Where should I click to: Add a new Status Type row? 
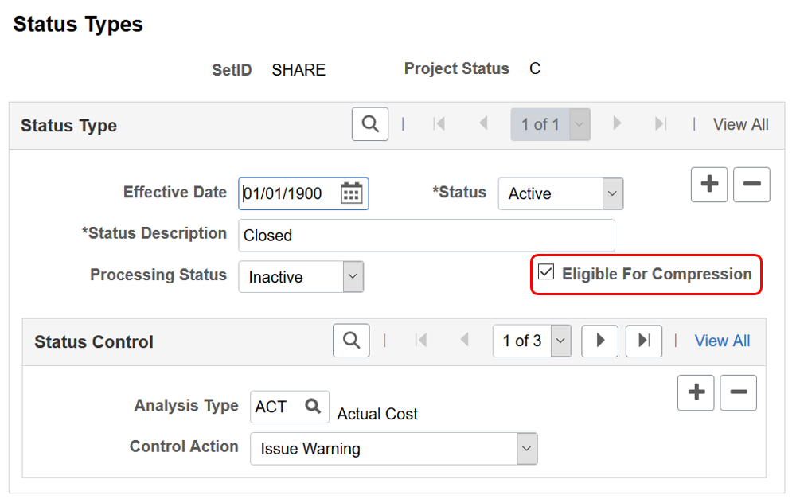tap(709, 185)
